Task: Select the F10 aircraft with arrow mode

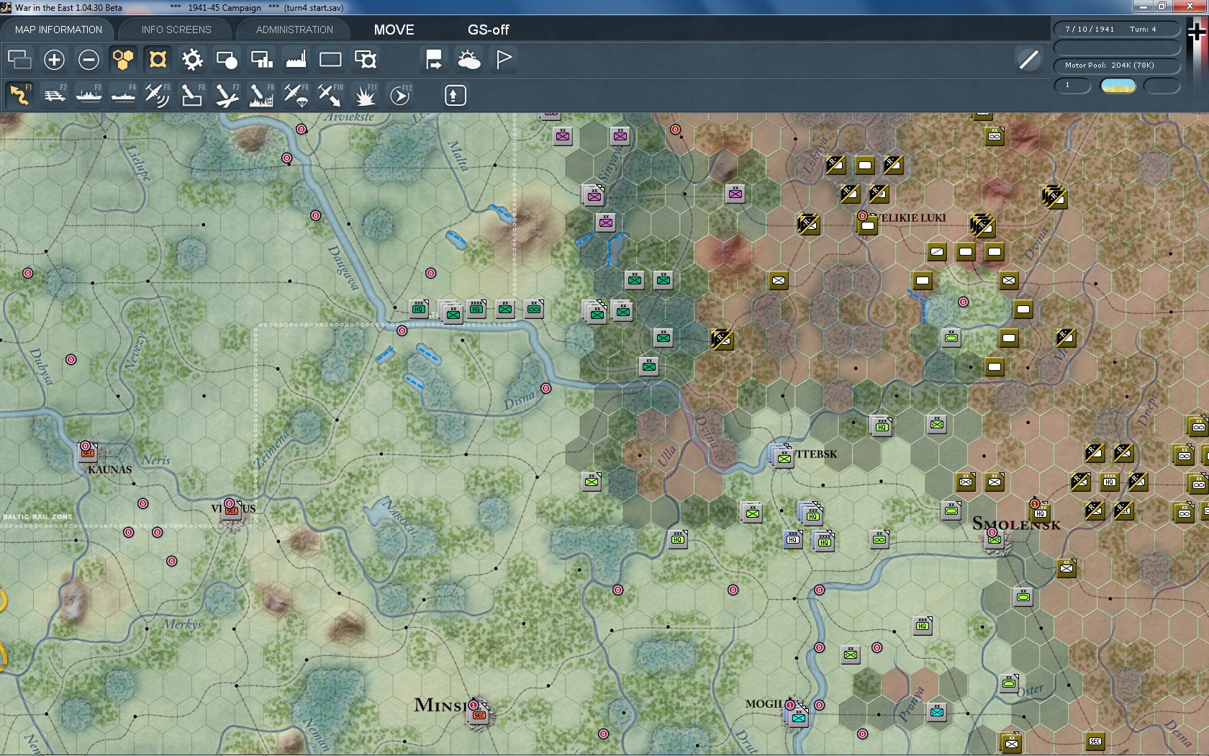Action: pyautogui.click(x=330, y=94)
